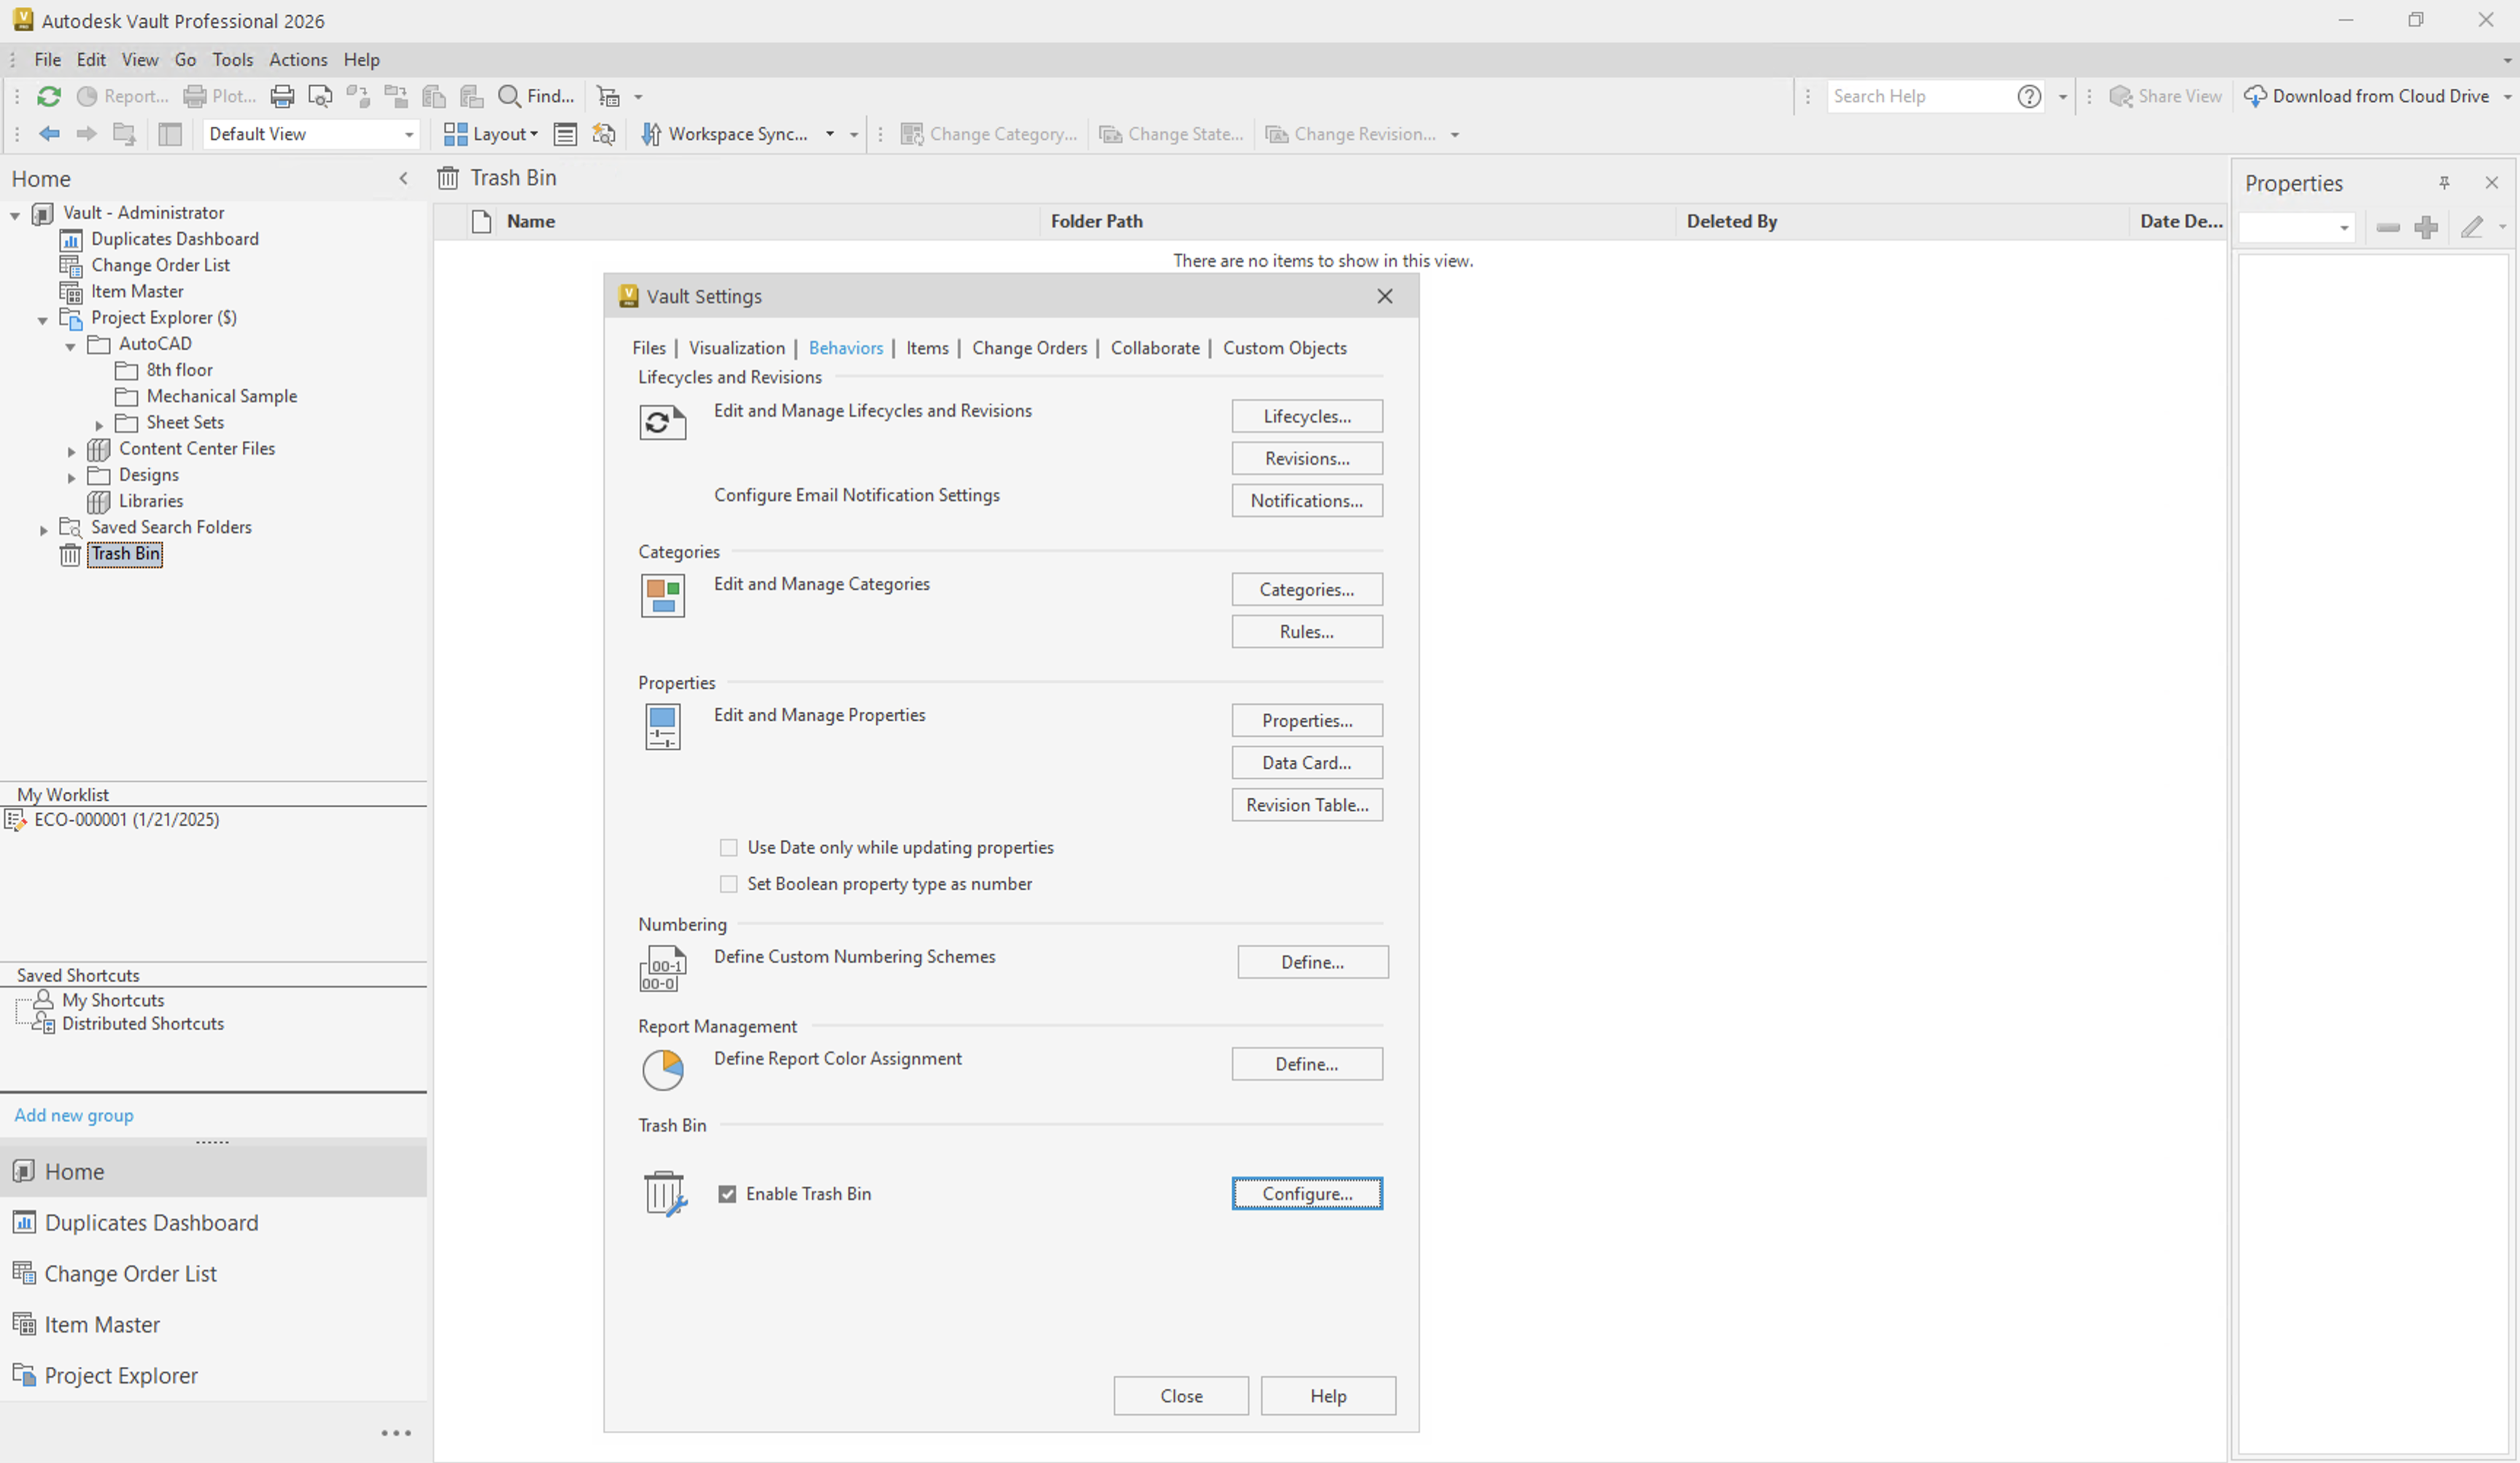
Task: Pin the Properties panel with the pushpin icon
Action: point(2443,183)
